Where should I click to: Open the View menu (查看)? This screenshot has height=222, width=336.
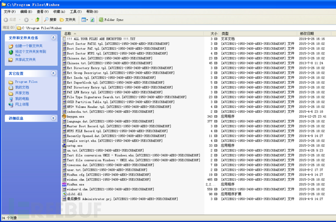click(x=43, y=12)
